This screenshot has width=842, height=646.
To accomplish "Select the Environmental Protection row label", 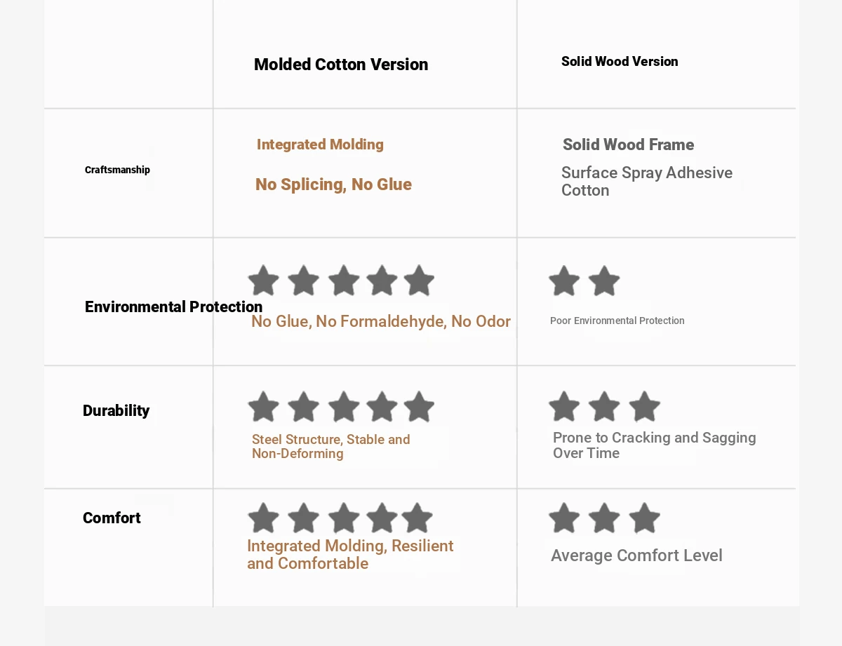I will [173, 307].
